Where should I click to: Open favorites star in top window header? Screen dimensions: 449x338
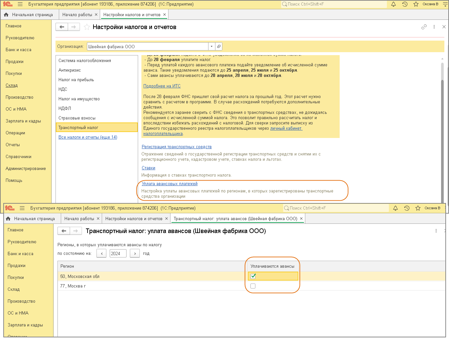pos(416,4)
